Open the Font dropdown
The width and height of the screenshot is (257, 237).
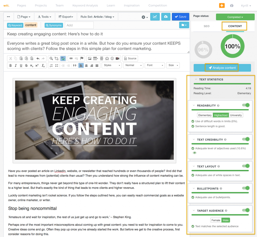pos(155,65)
